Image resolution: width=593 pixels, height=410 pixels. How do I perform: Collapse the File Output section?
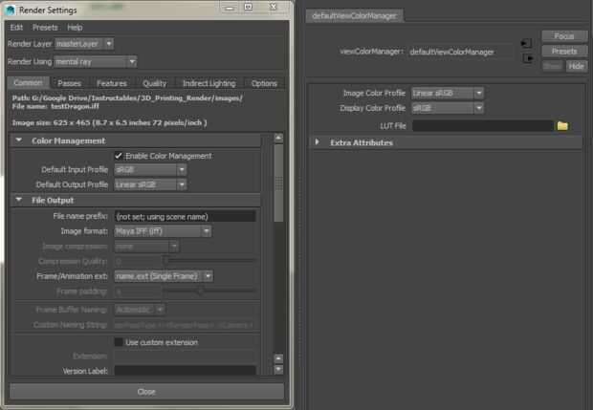coord(18,200)
